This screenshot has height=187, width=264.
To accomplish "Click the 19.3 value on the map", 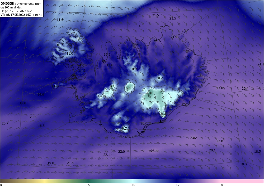I will coord(107,55).
